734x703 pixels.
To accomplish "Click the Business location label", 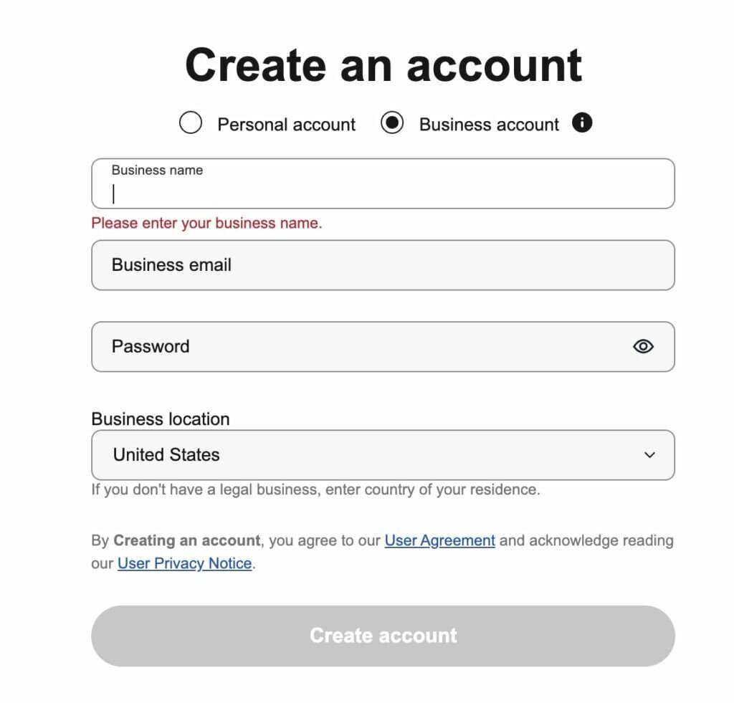I will (x=159, y=419).
